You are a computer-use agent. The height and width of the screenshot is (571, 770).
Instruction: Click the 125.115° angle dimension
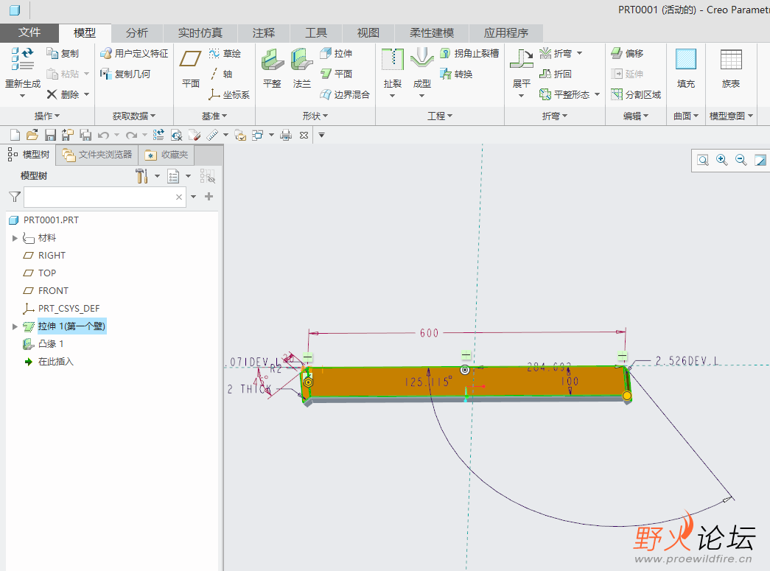(x=427, y=382)
